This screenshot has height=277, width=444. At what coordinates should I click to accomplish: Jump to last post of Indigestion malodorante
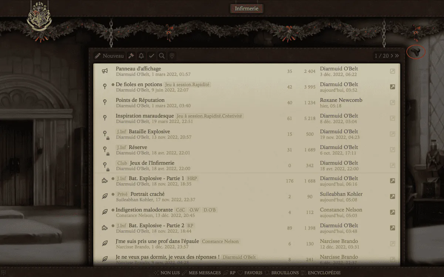coord(393,212)
